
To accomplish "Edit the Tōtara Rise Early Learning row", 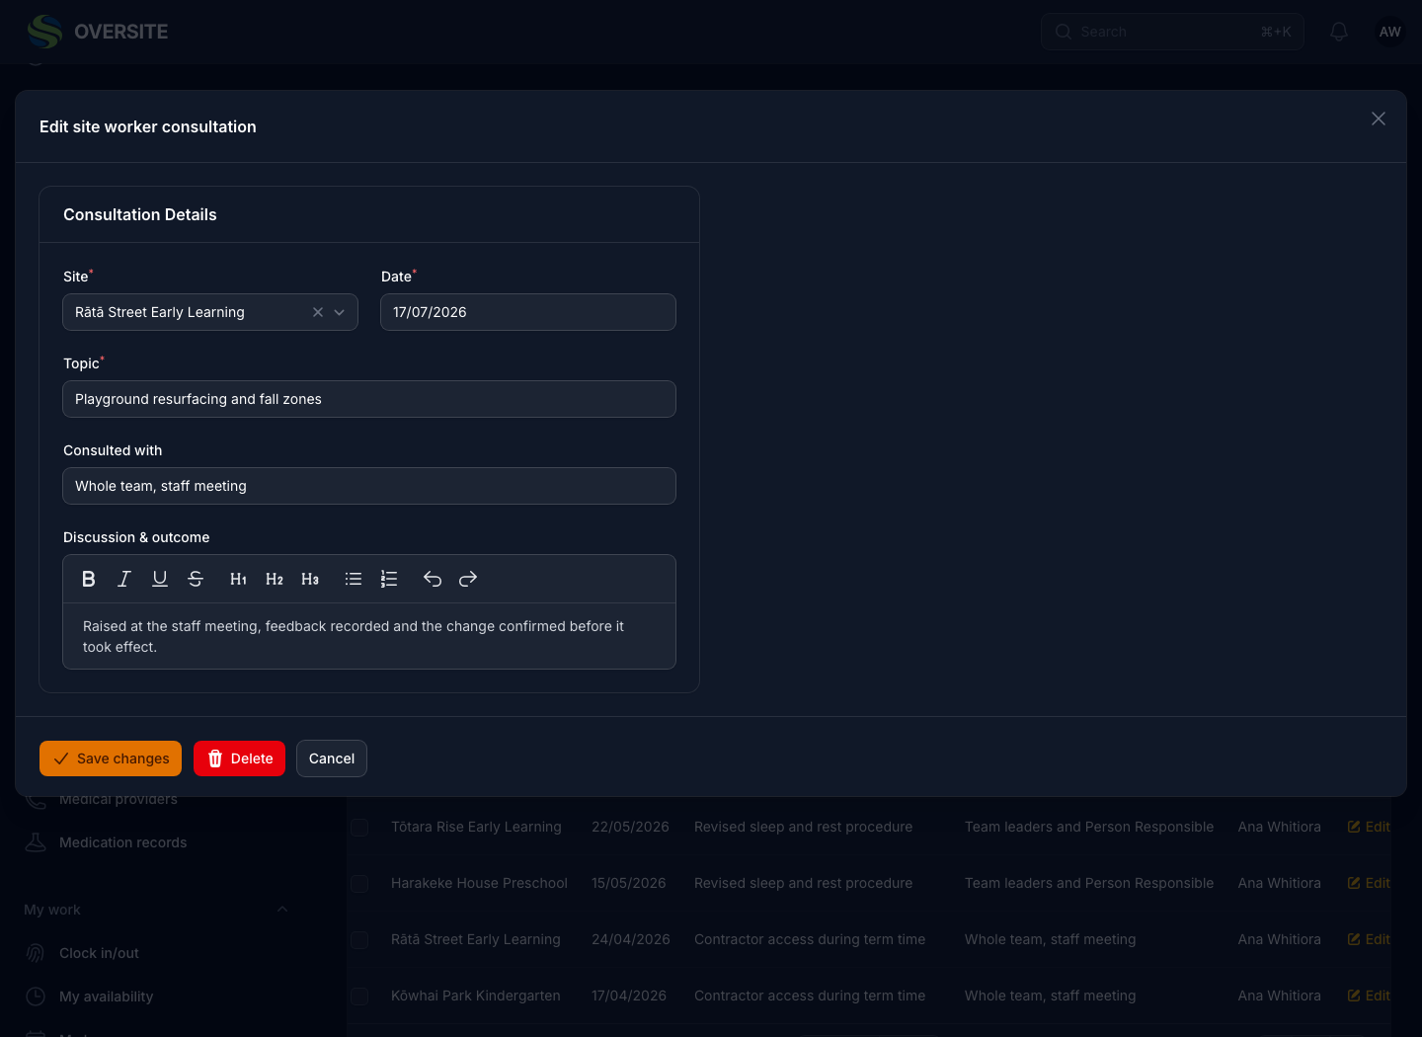I will (1369, 827).
